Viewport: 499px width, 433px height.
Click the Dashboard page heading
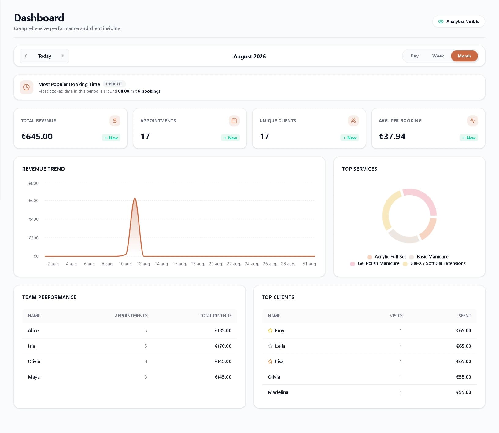pos(39,18)
